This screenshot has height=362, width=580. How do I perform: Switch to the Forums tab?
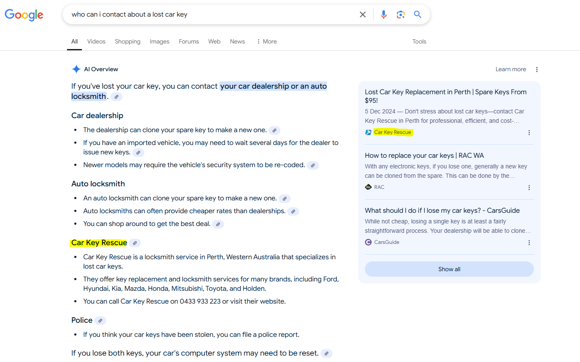tap(189, 41)
